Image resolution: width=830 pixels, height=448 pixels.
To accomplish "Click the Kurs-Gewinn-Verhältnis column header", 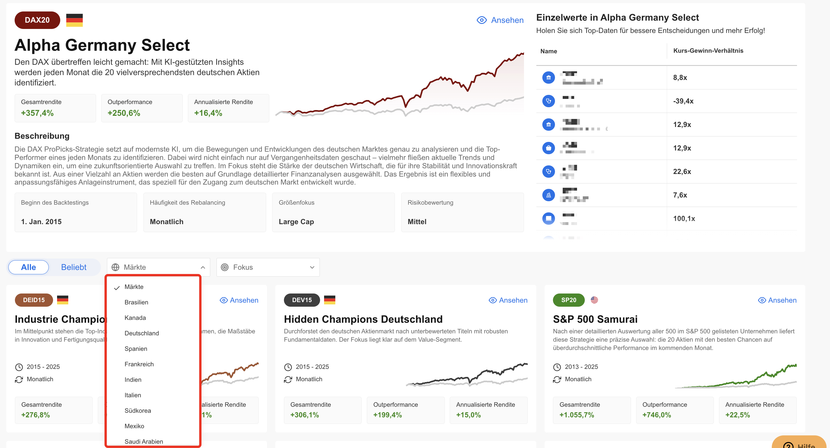I will [x=708, y=51].
